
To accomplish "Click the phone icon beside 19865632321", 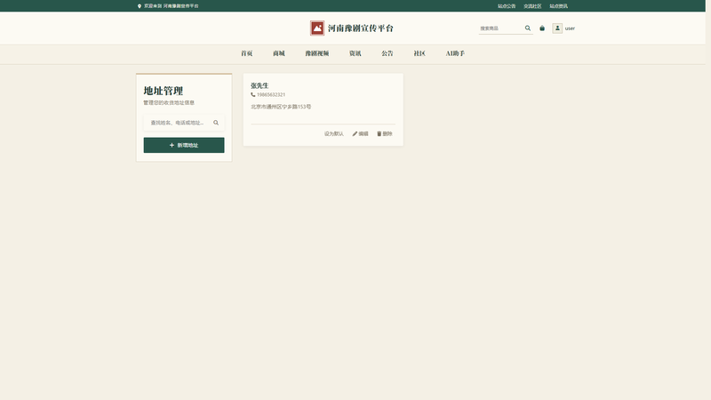I will (253, 95).
